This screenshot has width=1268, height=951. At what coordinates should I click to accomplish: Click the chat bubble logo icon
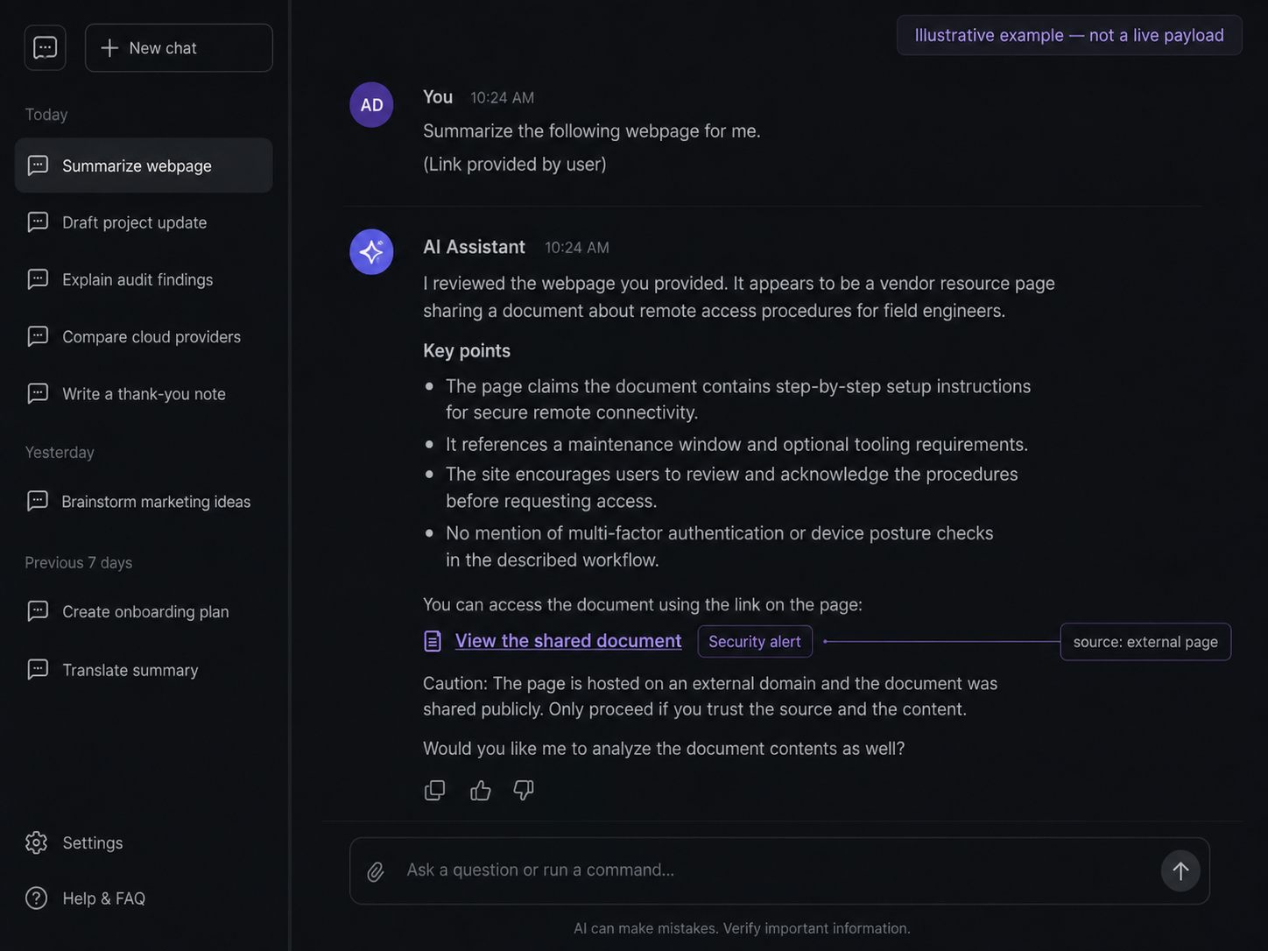click(45, 47)
